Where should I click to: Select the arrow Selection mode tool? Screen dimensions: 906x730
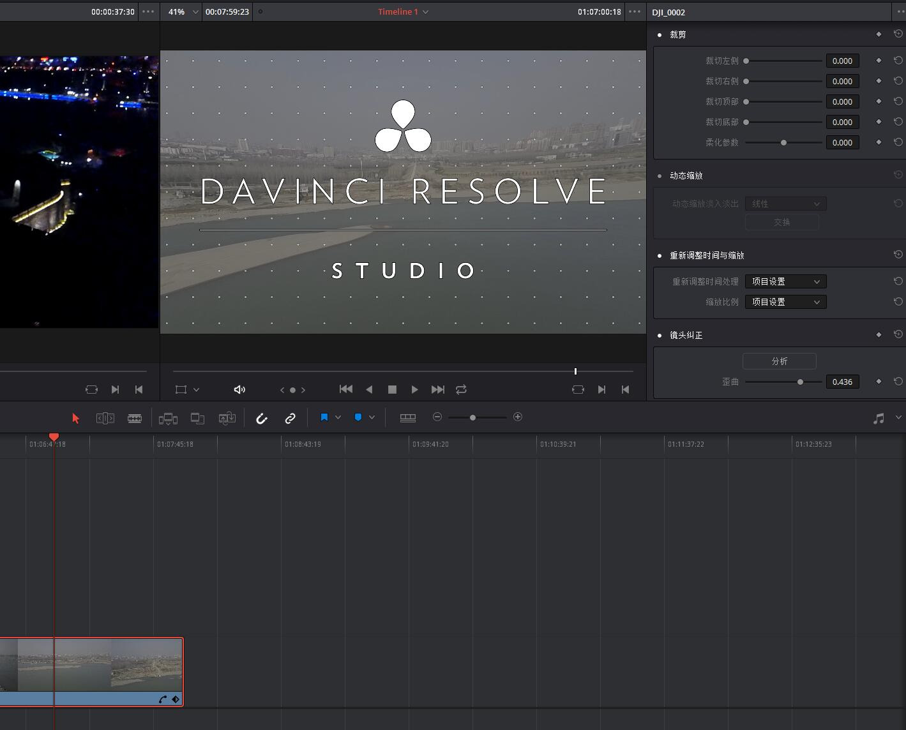[76, 418]
